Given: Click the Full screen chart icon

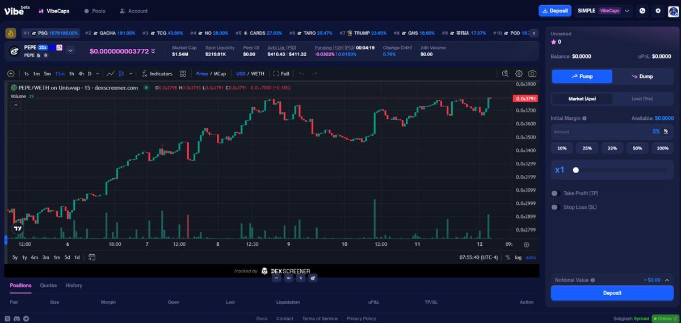Looking at the screenshot, I should (x=281, y=74).
